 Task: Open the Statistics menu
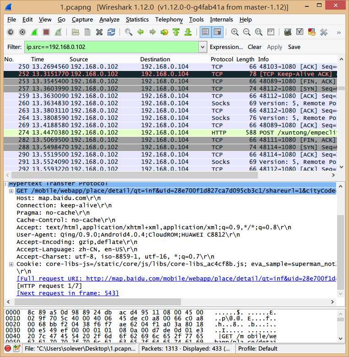[137, 20]
